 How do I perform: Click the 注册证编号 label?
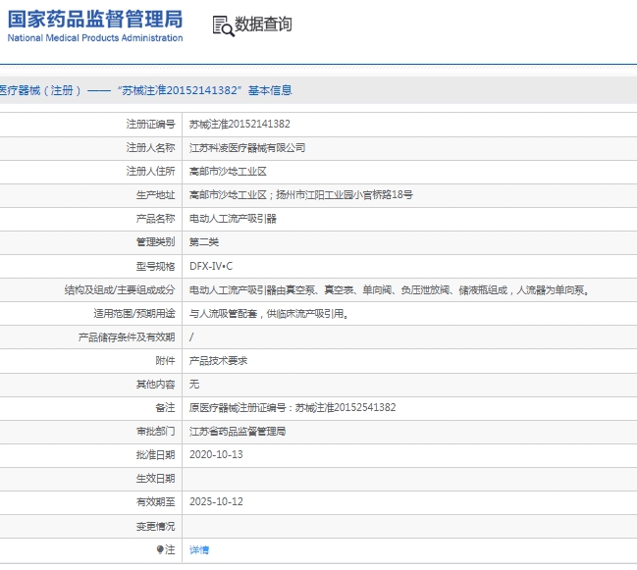click(150, 124)
